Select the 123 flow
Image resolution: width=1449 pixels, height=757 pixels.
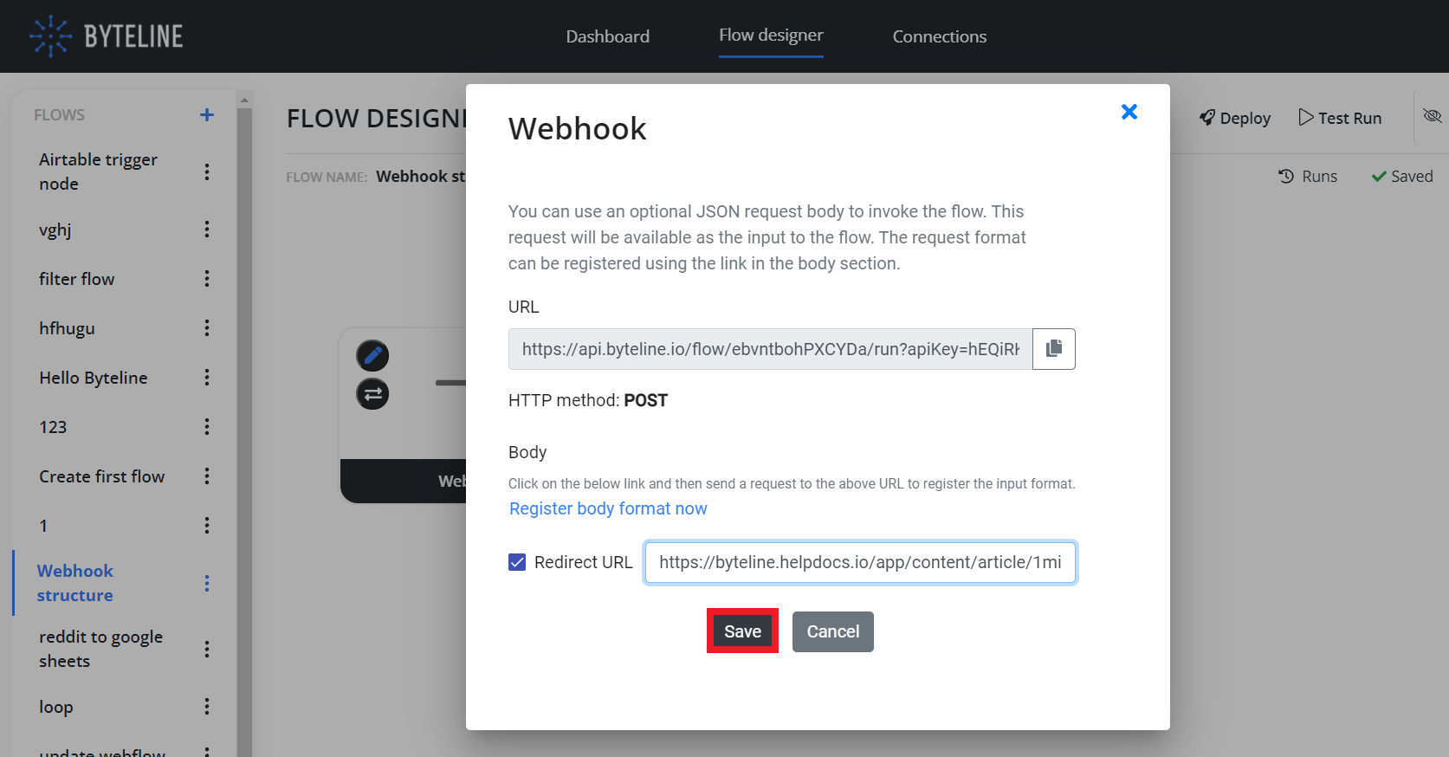coord(53,427)
